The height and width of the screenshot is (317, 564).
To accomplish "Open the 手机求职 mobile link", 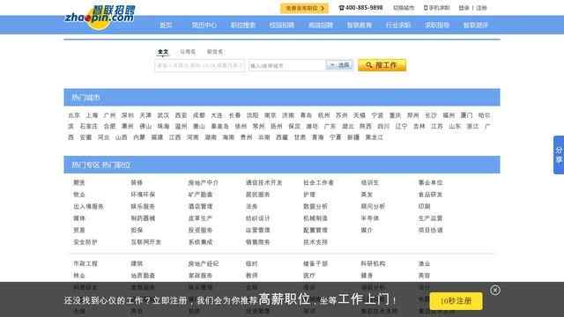I will 437,8.
